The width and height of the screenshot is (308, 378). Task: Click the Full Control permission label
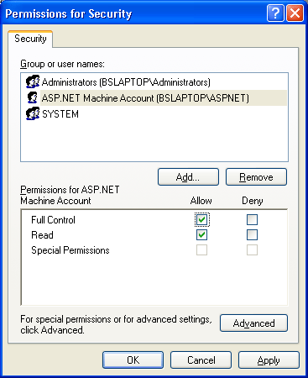[x=53, y=220]
